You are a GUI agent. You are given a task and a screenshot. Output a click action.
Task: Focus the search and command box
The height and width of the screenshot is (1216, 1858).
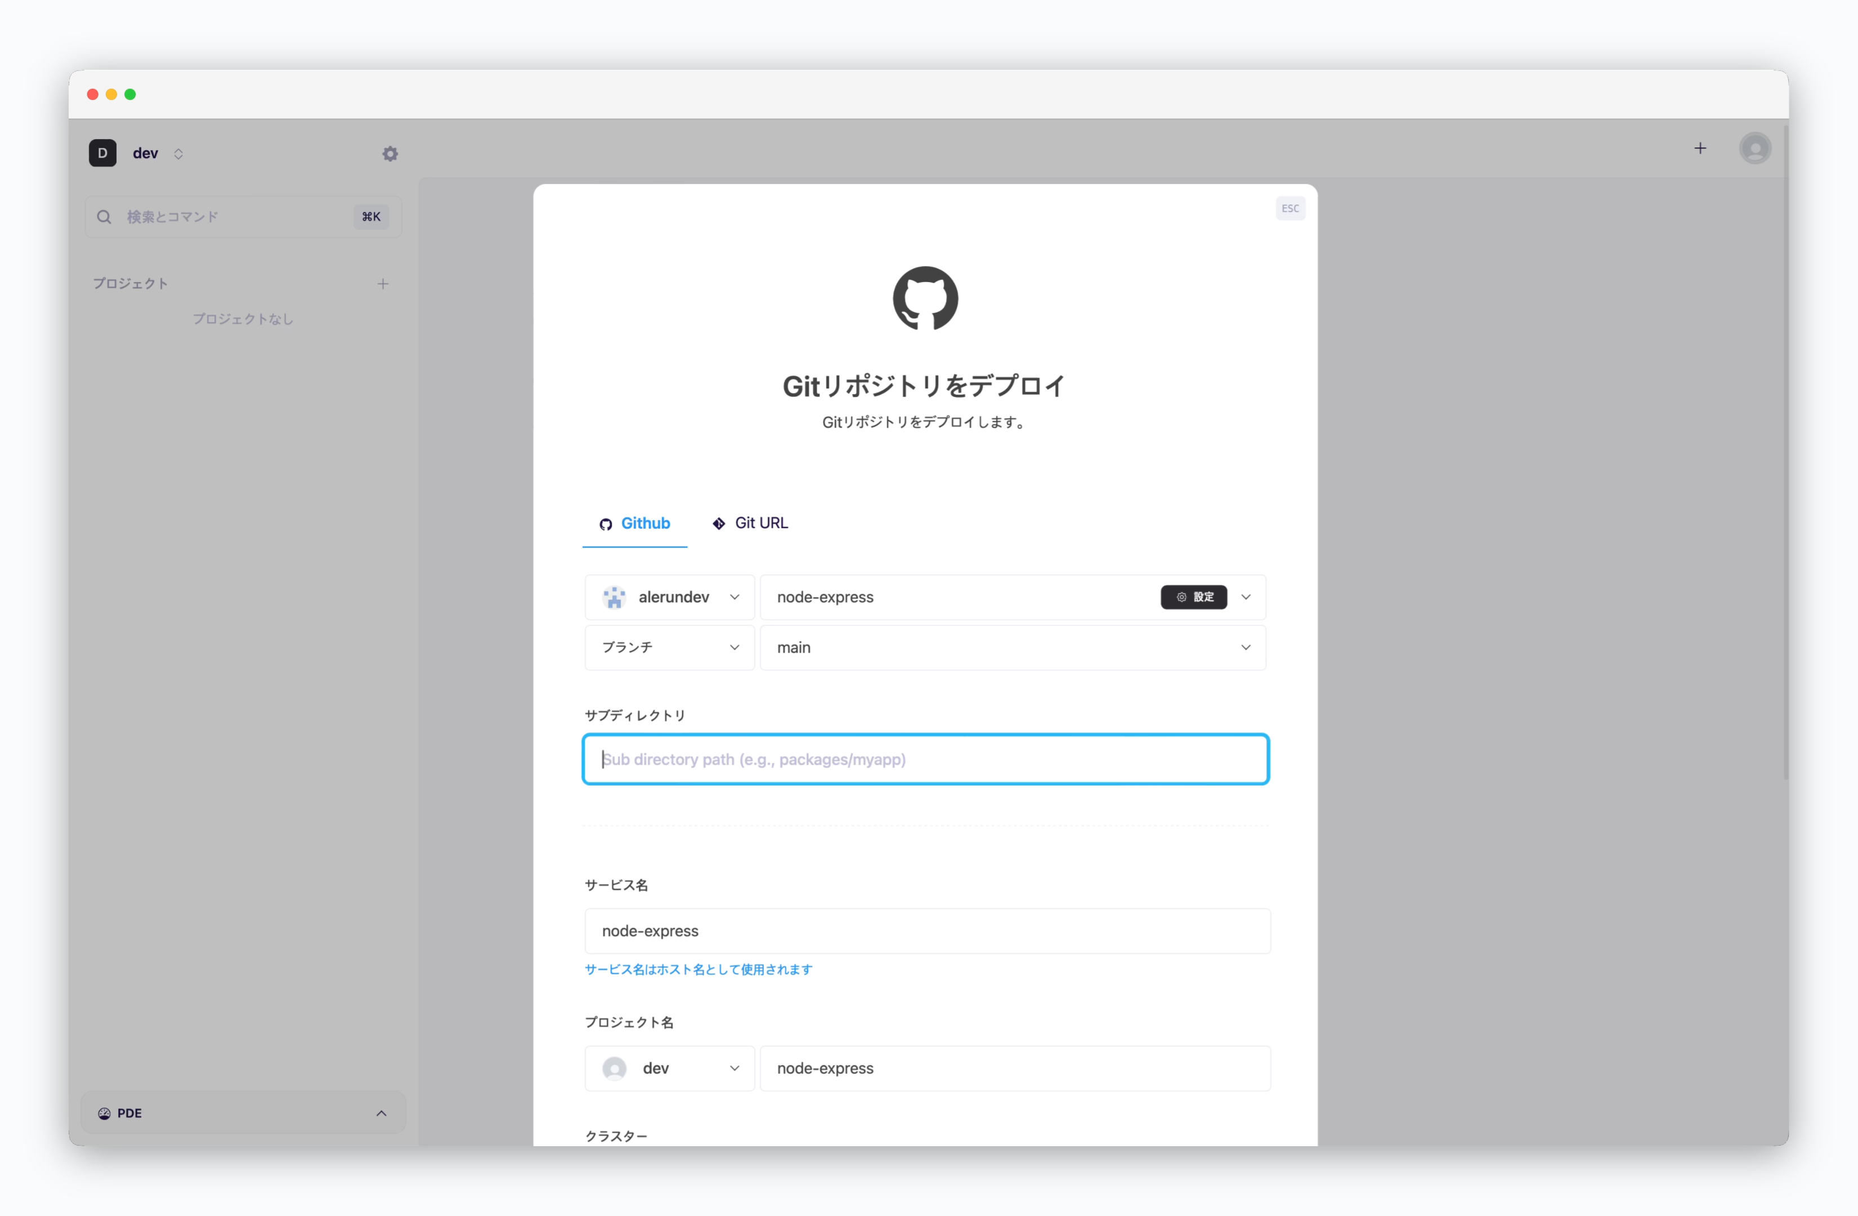click(x=243, y=216)
